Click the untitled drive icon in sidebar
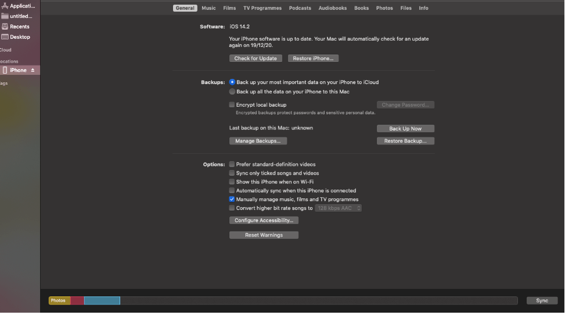The height and width of the screenshot is (315, 565). tap(5, 16)
